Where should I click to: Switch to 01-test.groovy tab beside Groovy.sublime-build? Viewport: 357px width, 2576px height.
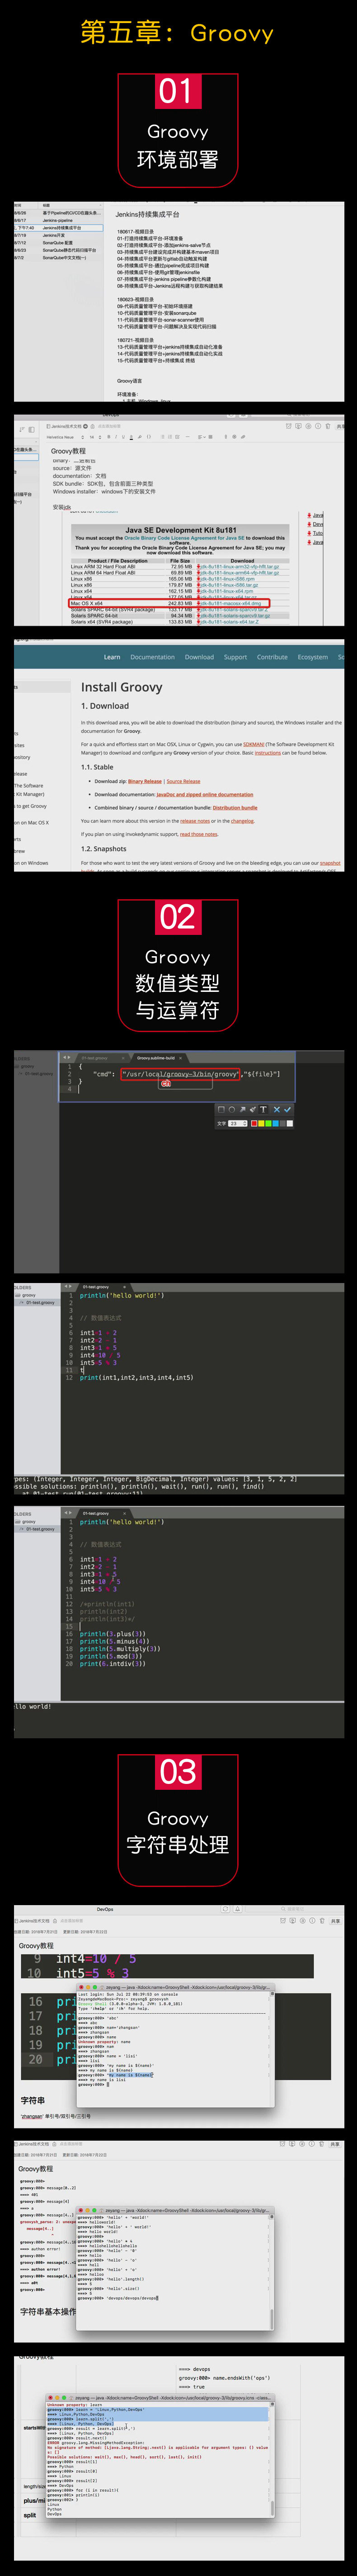(x=97, y=1057)
